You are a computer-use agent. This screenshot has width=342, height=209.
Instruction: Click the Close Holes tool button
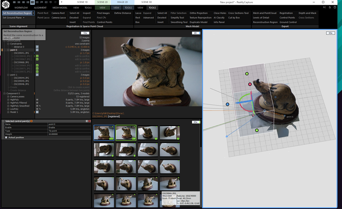pos(220,13)
